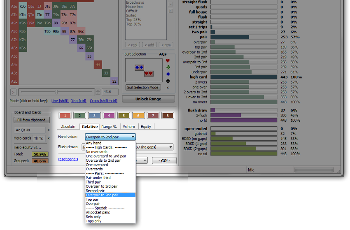Screen dimensions: 350x230
Task: Open the BDSD (no gaps) straight draw dropdown
Action: pos(154,147)
